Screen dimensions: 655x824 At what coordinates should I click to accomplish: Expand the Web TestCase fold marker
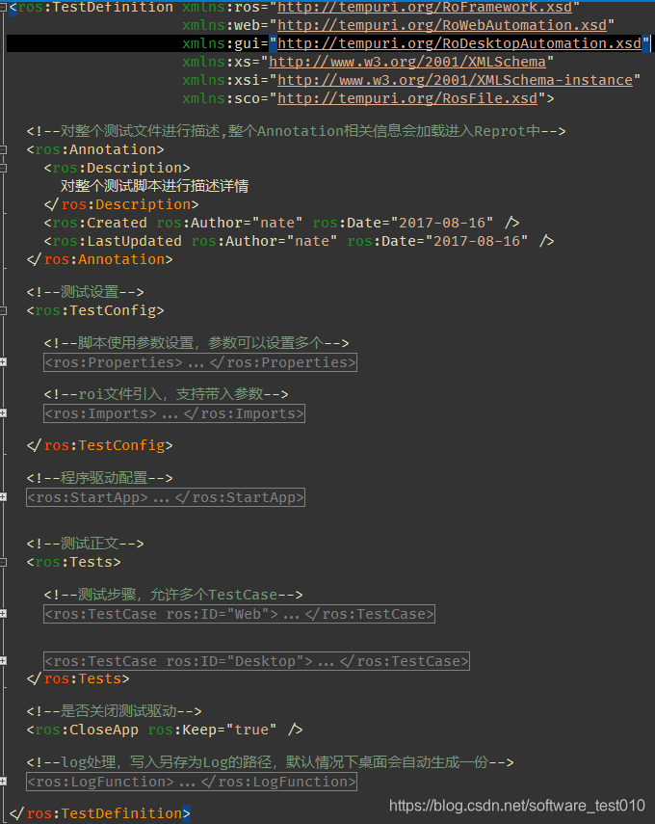(3, 614)
